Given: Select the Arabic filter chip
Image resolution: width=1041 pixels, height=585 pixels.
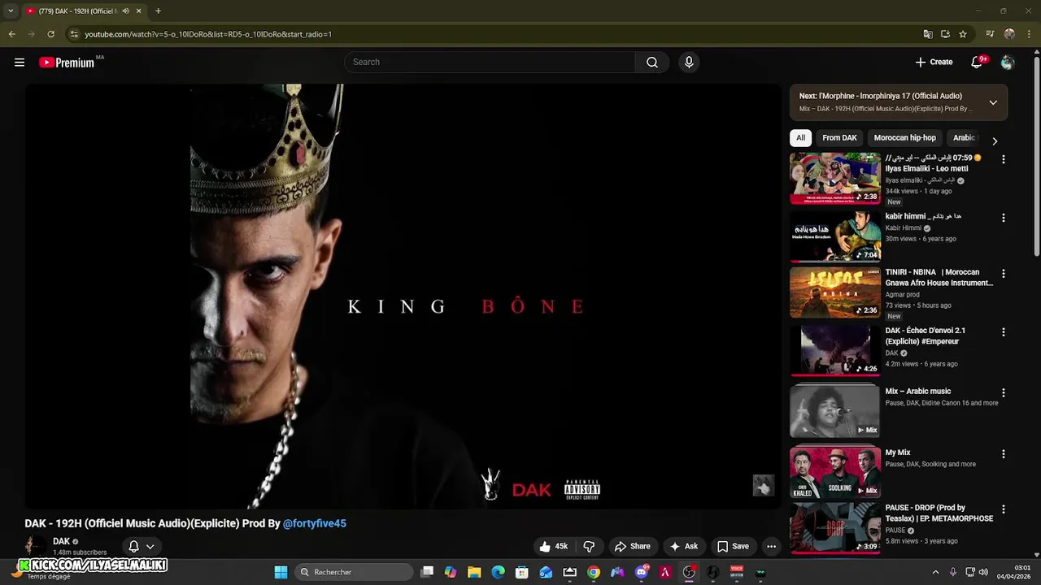Looking at the screenshot, I should pyautogui.click(x=964, y=138).
